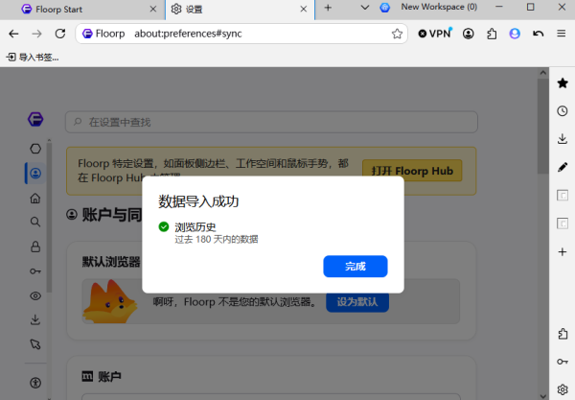Open the first web panel icon in sidebar
Screen dimensions: 575x400
point(563,195)
